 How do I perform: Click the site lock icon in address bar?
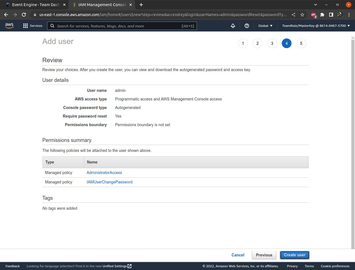[x=35, y=15]
